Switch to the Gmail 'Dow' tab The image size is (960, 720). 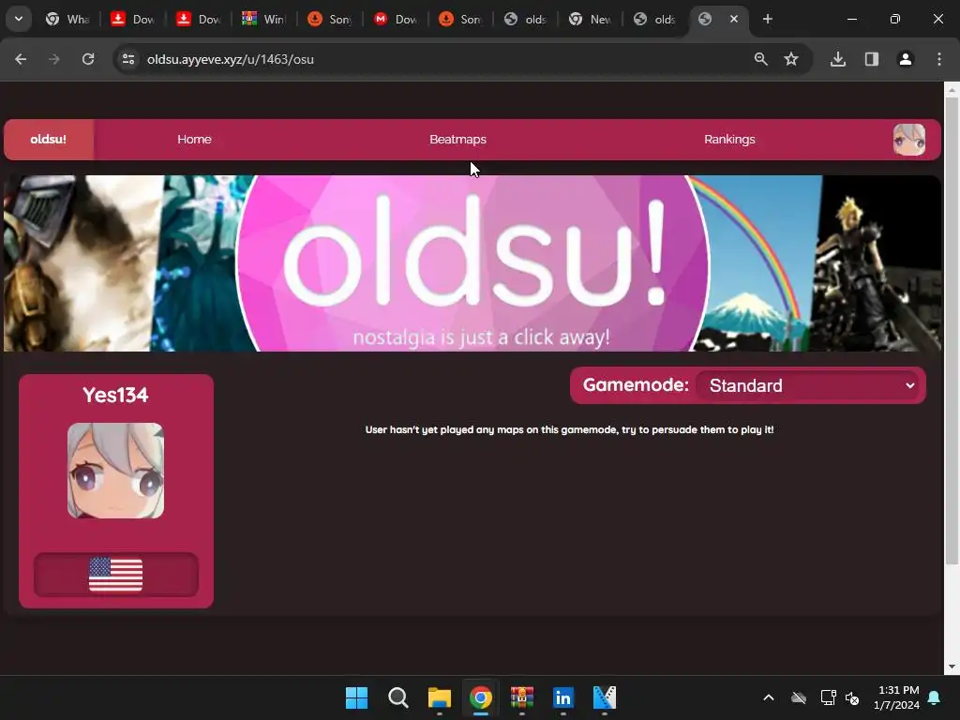(395, 19)
